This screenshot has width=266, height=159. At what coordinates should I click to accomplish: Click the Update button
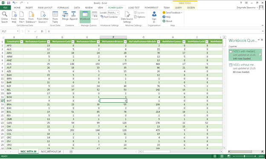point(139,13)
